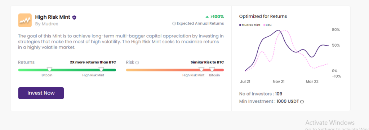This screenshot has height=130, width=369.
Task: Click the Optimized for Returns heading
Action: tap(263, 17)
